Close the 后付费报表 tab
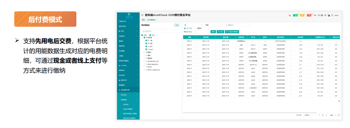The width and height of the screenshot is (350, 128). pos(156,20)
